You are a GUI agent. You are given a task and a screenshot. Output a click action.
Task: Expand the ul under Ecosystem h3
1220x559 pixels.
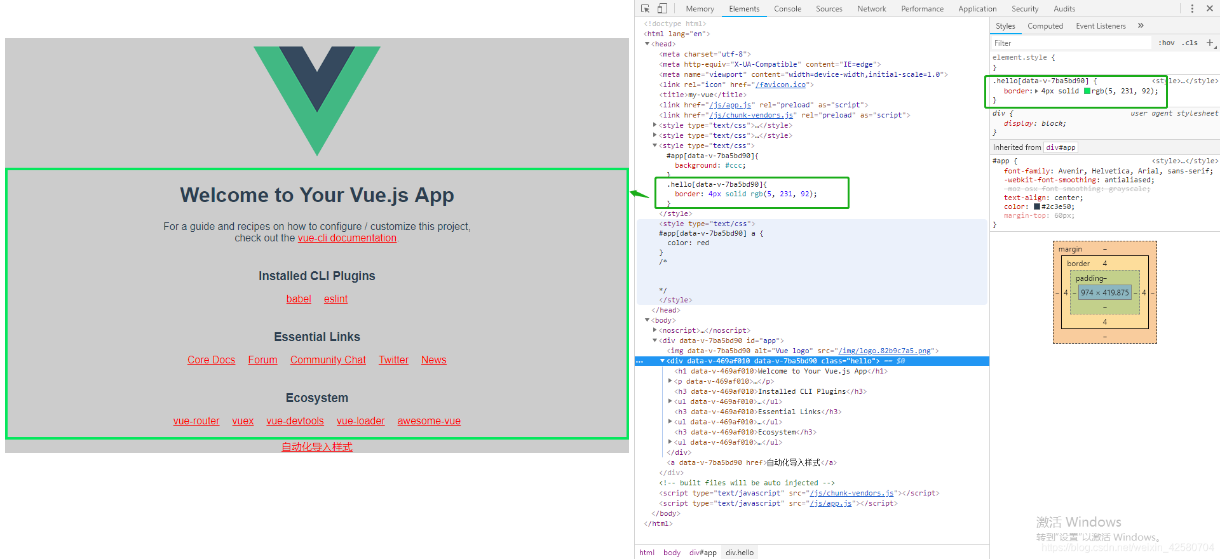pos(670,442)
